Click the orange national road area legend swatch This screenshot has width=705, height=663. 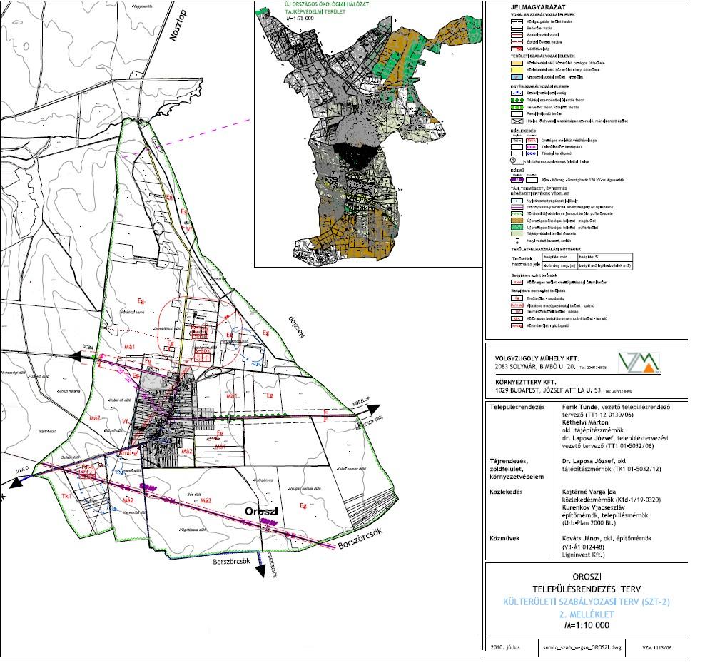pyautogui.click(x=517, y=63)
